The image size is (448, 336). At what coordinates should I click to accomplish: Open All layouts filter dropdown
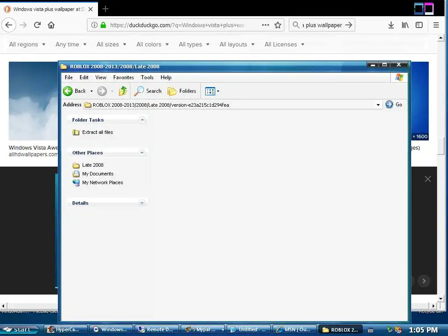pos(237,44)
